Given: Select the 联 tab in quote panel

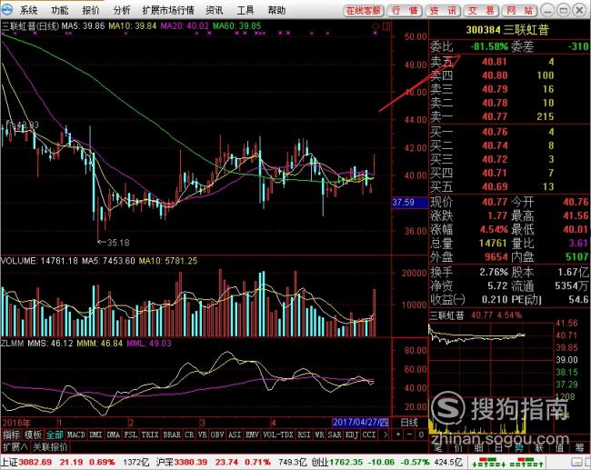Looking at the screenshot, I should click(x=539, y=447).
